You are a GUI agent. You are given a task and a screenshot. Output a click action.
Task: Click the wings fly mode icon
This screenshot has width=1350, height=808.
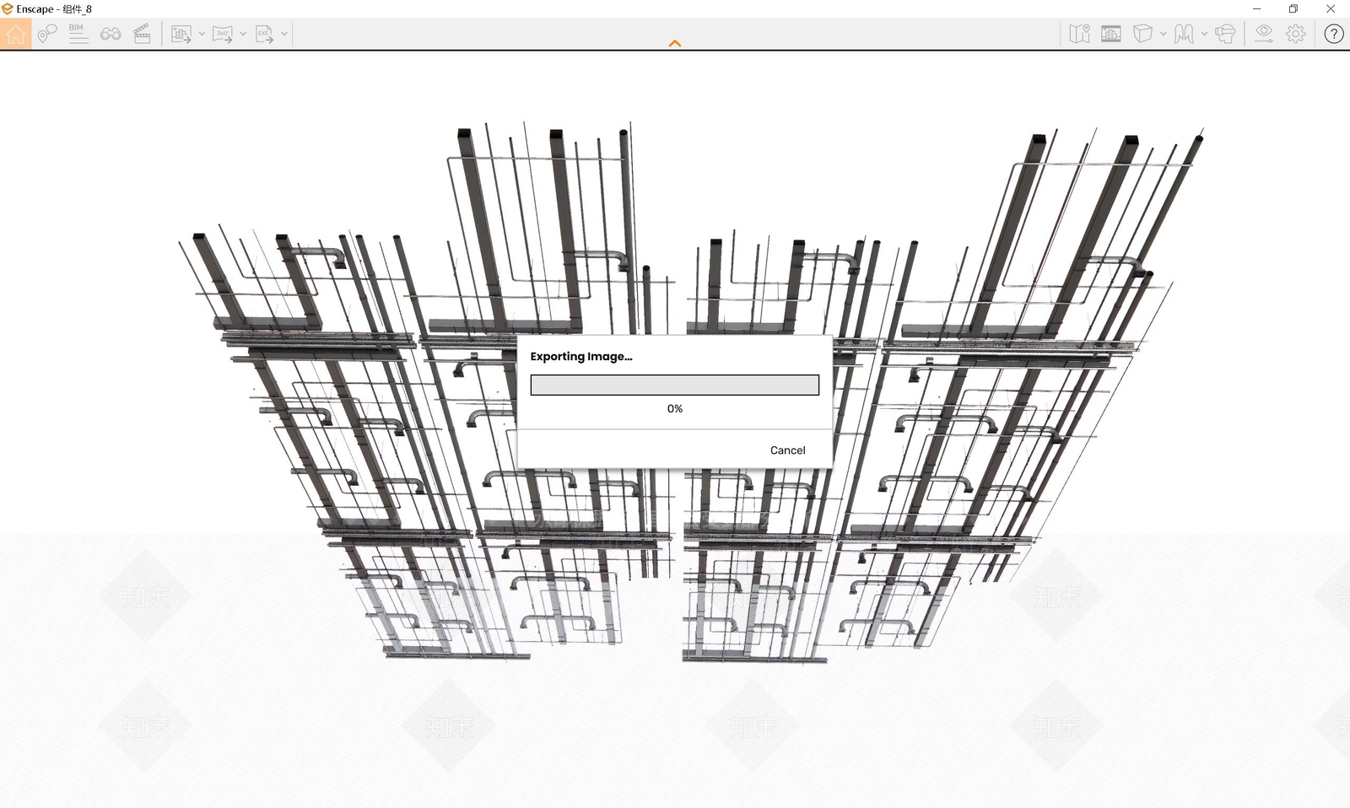point(1184,34)
